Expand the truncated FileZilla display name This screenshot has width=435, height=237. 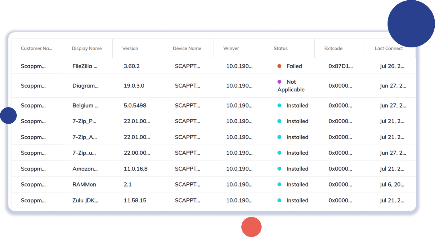click(85, 66)
